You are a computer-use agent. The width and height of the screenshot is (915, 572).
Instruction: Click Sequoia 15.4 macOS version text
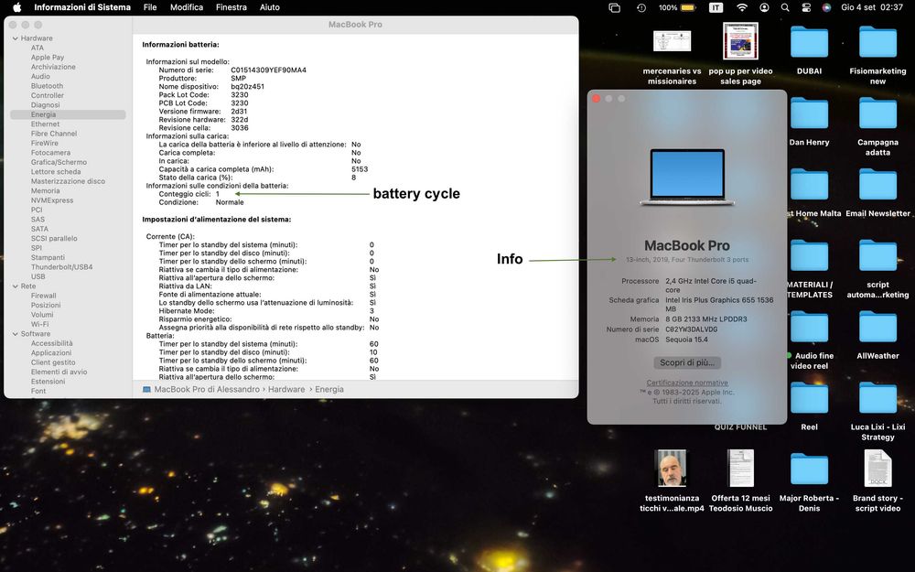point(687,340)
